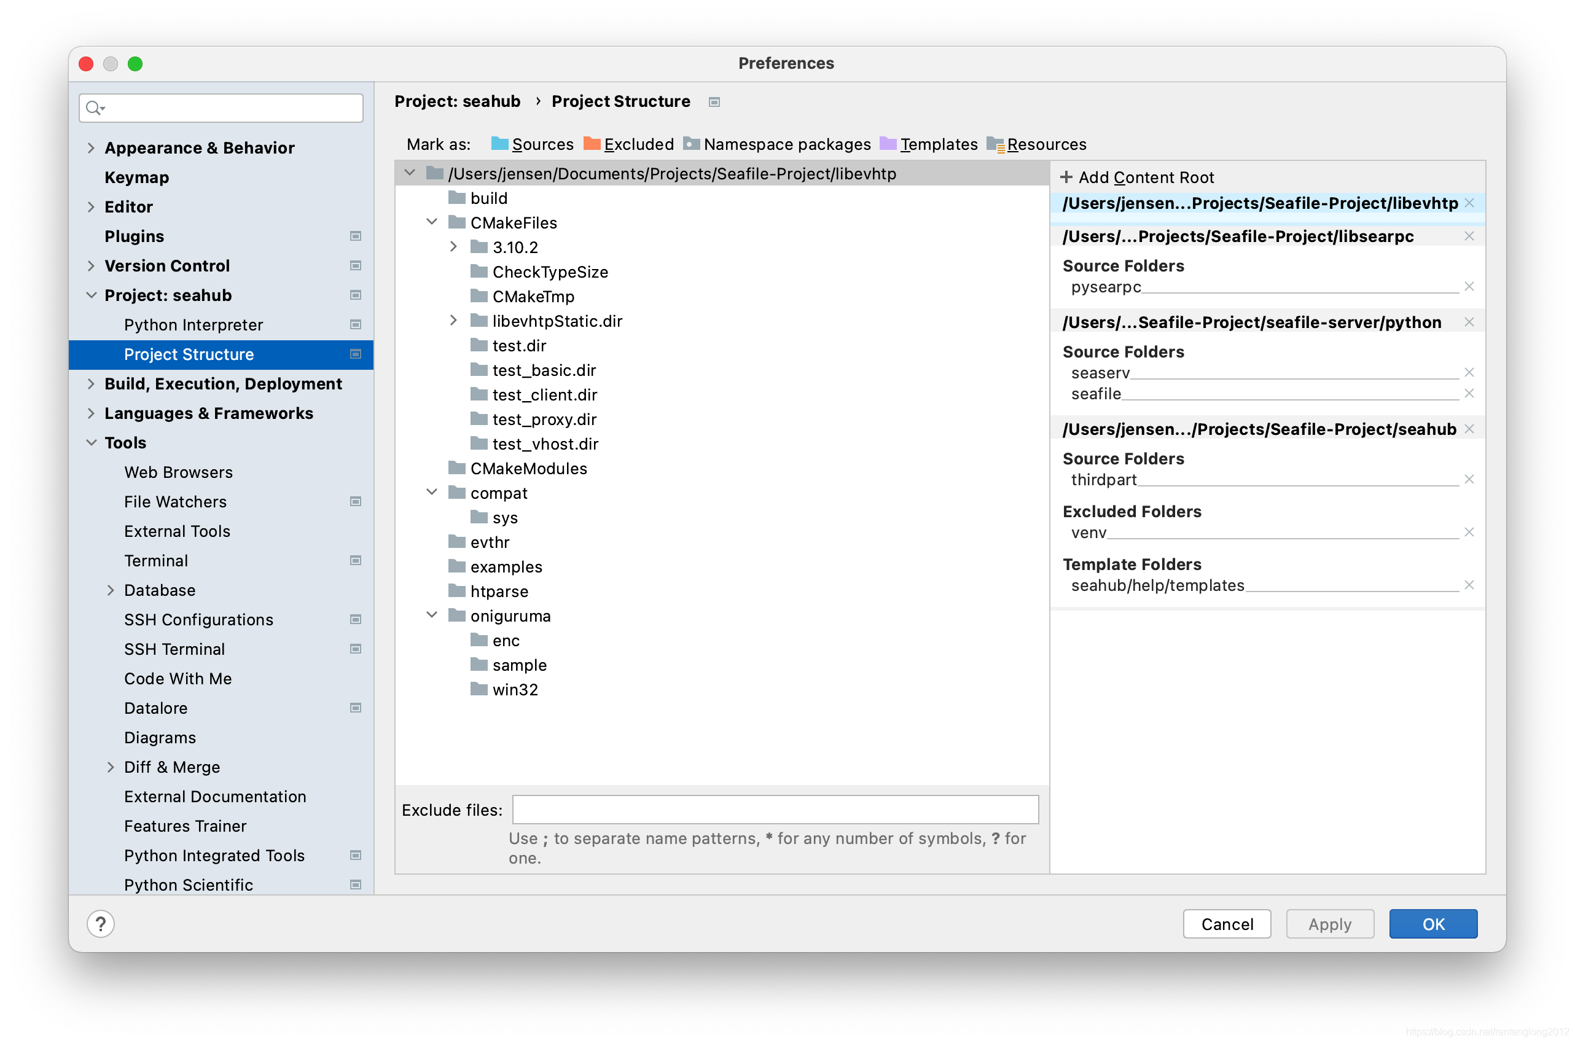The width and height of the screenshot is (1575, 1043).
Task: Click the Exclude files input field
Action: coord(776,810)
